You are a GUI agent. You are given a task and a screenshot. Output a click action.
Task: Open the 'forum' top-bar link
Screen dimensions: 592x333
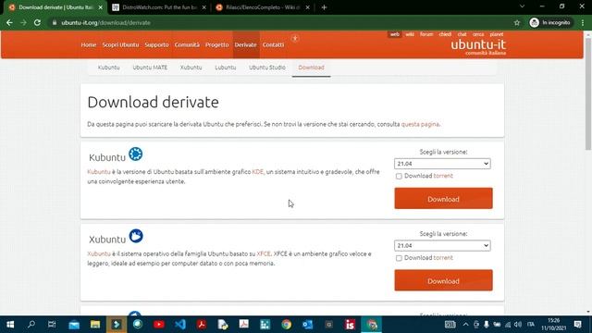click(426, 34)
